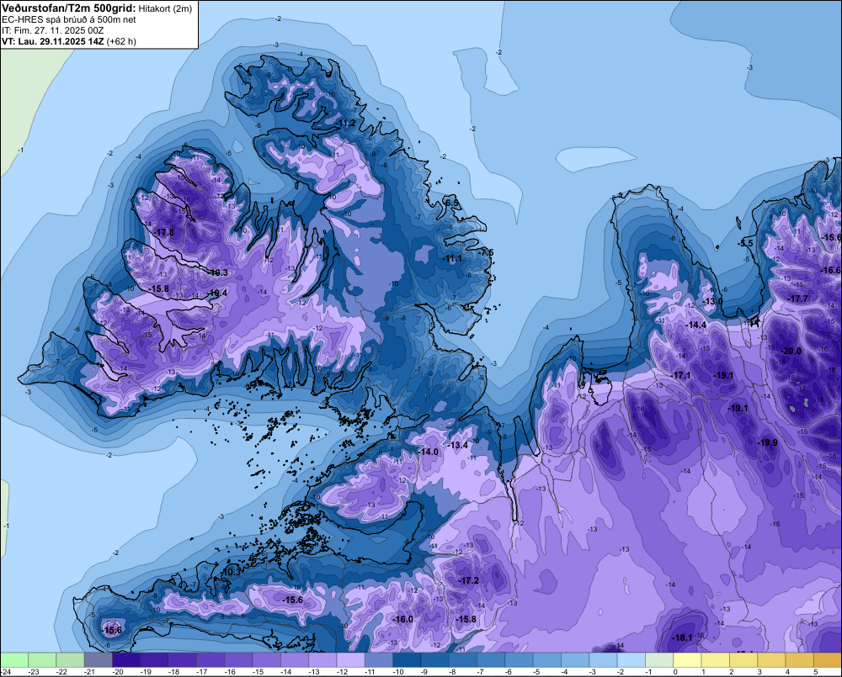The image size is (842, 677).
Task: Click the temperature value -14.4
Action: [x=696, y=325]
